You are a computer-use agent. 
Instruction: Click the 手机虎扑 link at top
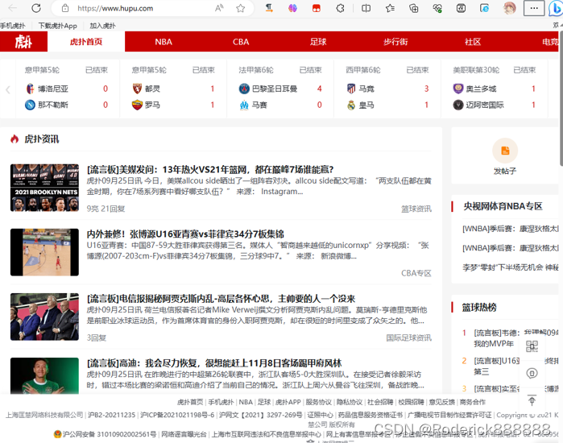point(13,26)
